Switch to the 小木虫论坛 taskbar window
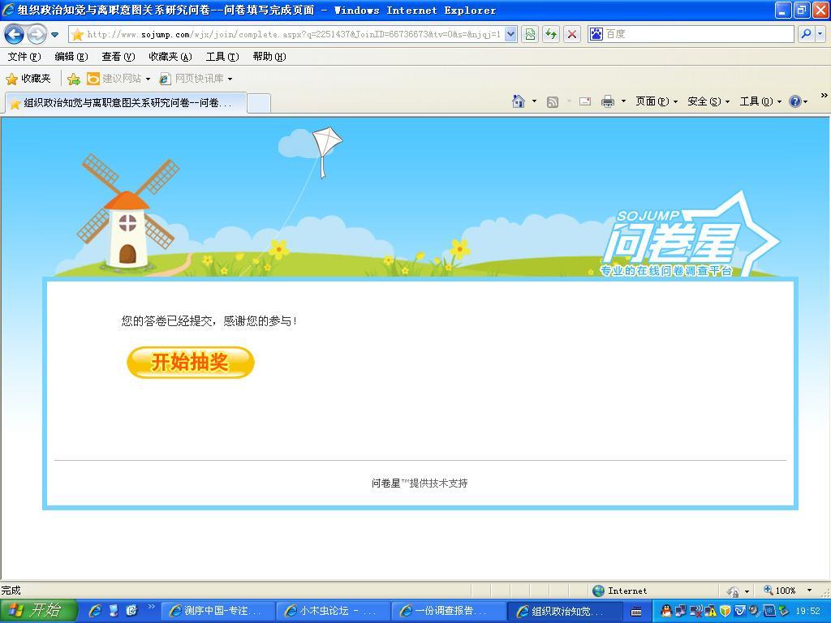This screenshot has height=623, width=831. pos(332,612)
